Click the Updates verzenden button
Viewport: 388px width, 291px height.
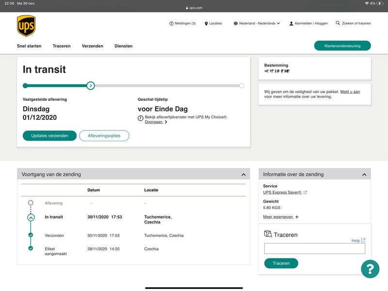click(x=50, y=136)
